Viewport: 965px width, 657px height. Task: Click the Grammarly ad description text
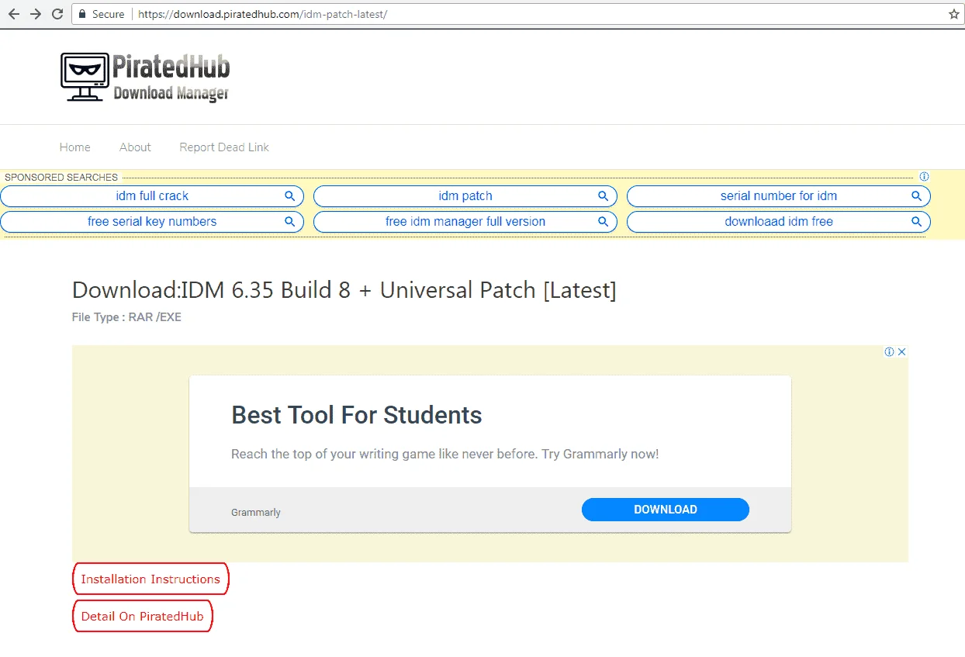tap(445, 454)
